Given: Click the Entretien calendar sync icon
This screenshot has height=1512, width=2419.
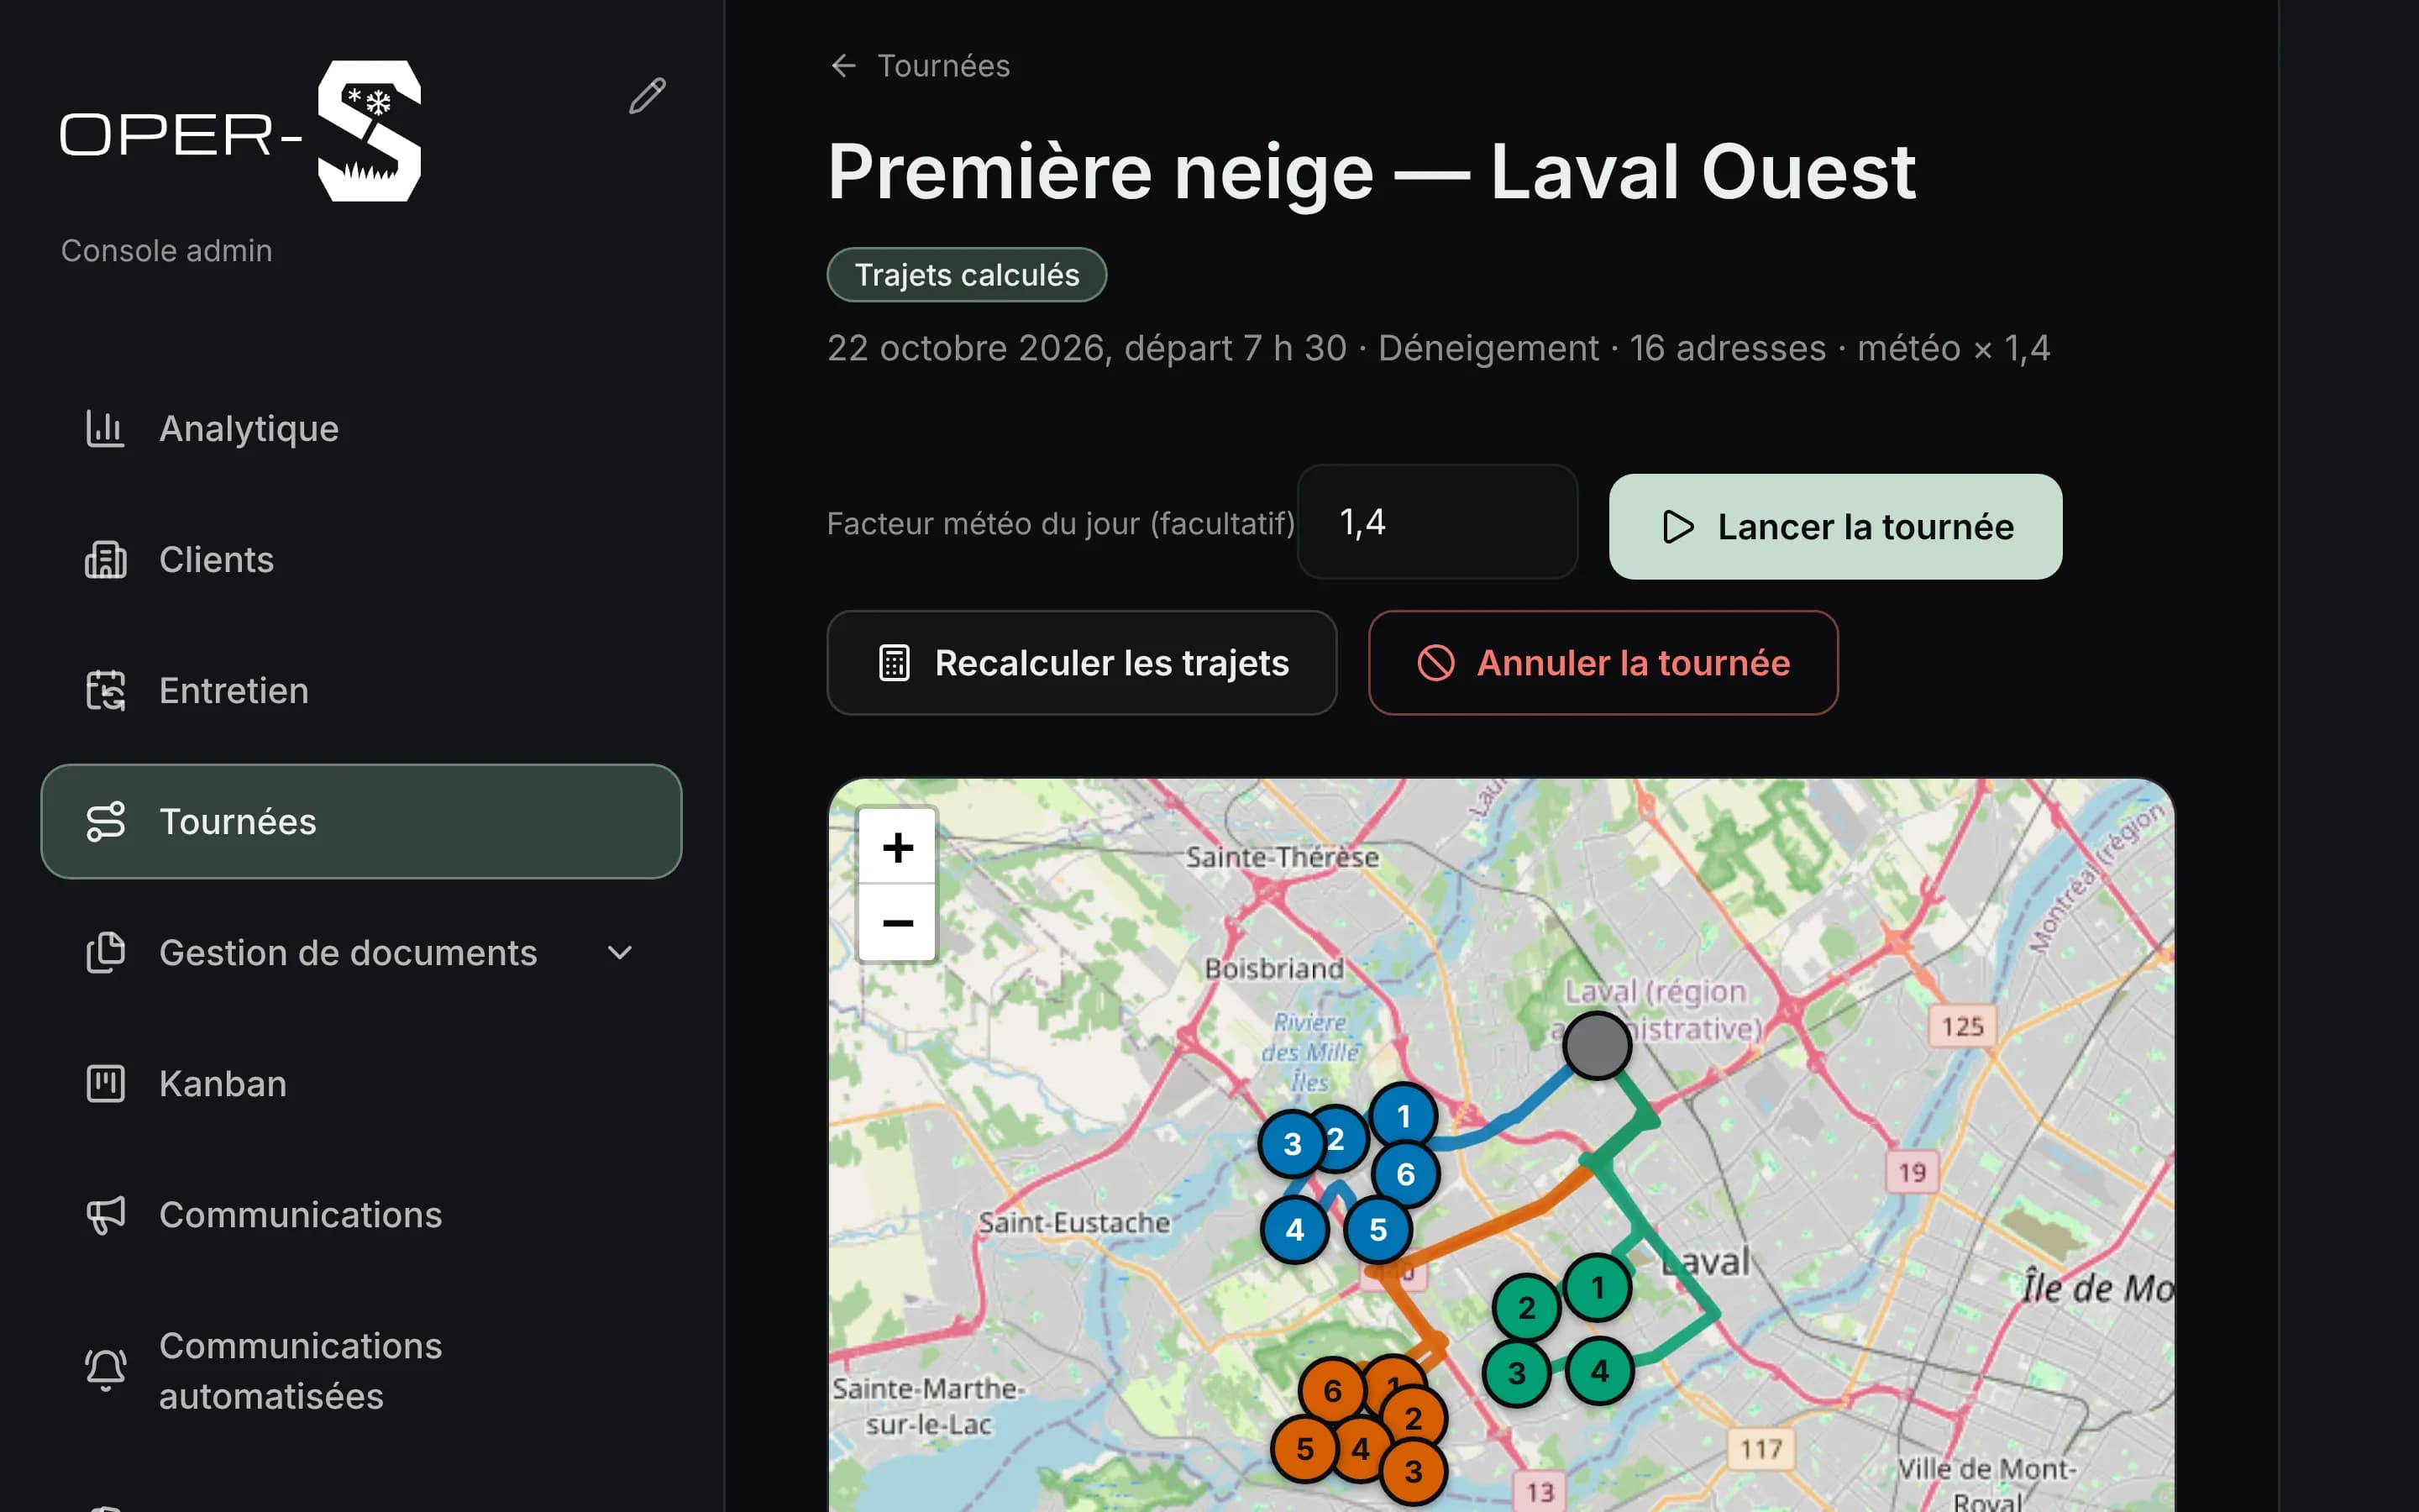Looking at the screenshot, I should [x=105, y=691].
